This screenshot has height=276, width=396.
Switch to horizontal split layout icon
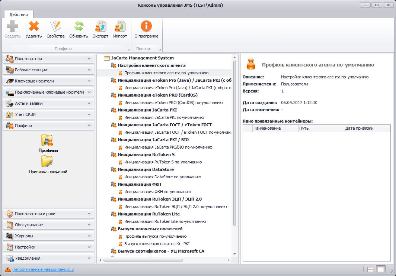[370, 269]
